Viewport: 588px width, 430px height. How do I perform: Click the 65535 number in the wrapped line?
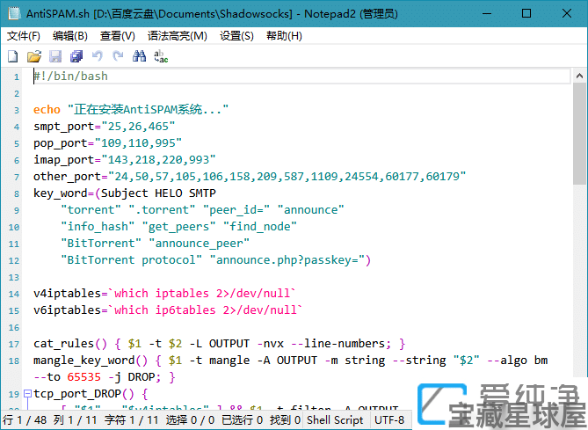point(84,377)
